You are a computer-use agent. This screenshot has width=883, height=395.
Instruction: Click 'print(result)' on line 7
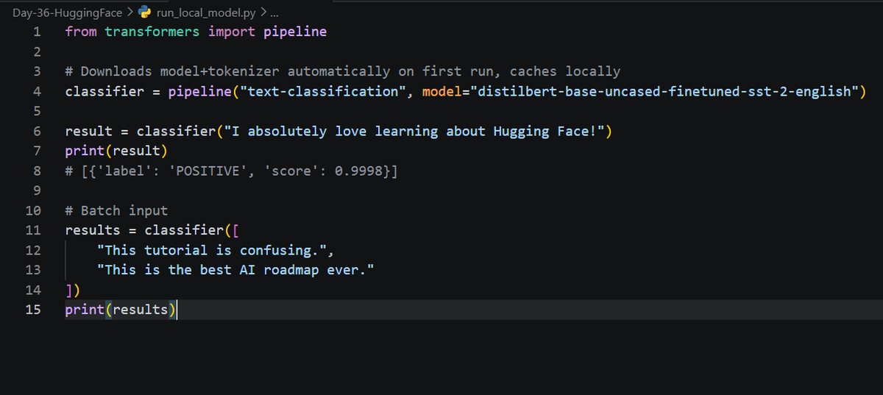[116, 151]
